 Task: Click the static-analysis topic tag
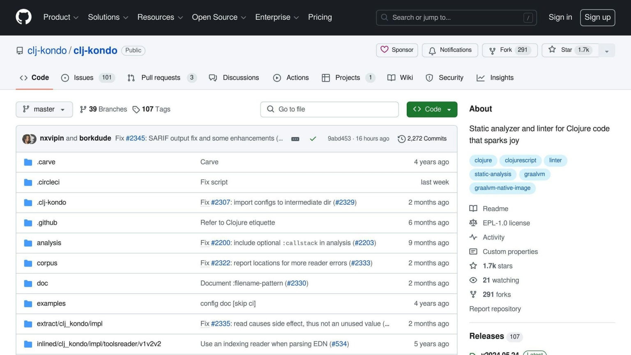click(493, 174)
